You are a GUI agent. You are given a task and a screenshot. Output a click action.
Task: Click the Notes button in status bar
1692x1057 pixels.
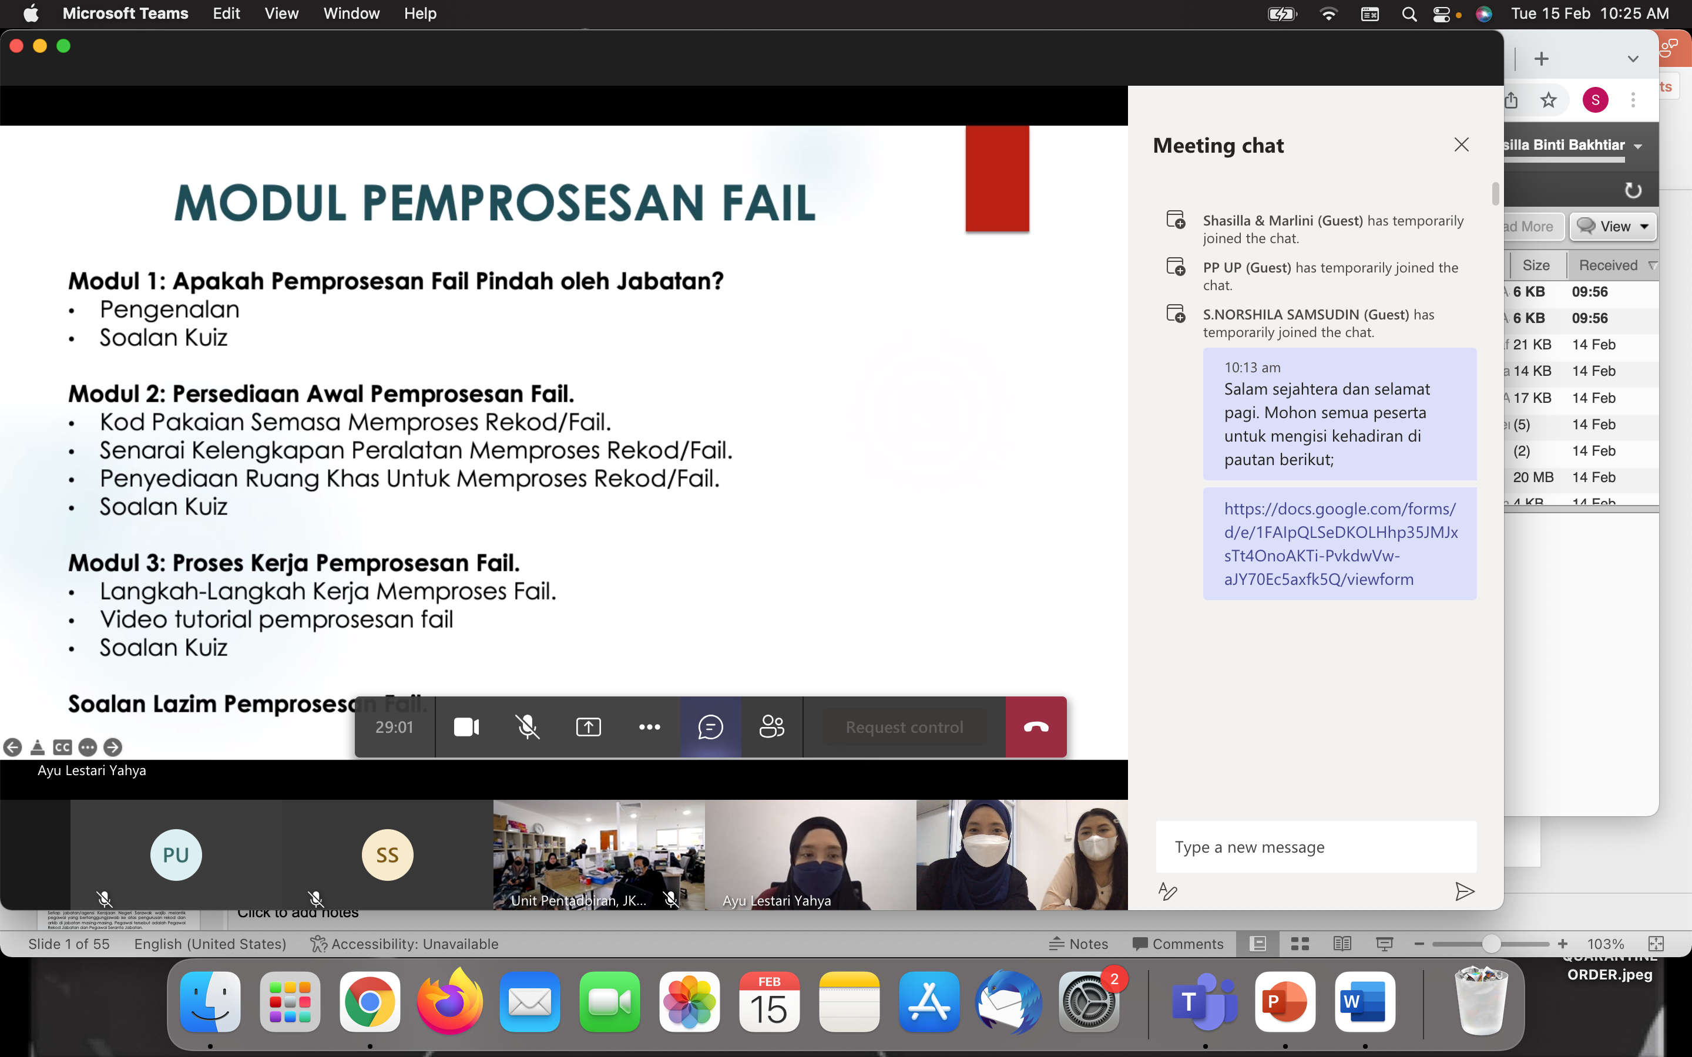tap(1079, 944)
